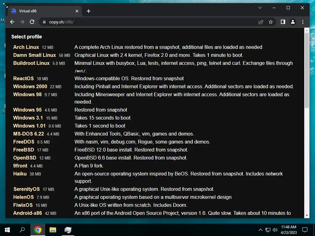Choose the 9front profile

click(x=20, y=166)
